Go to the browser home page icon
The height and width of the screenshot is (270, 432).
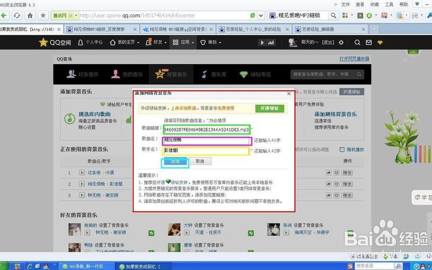[x=30, y=16]
